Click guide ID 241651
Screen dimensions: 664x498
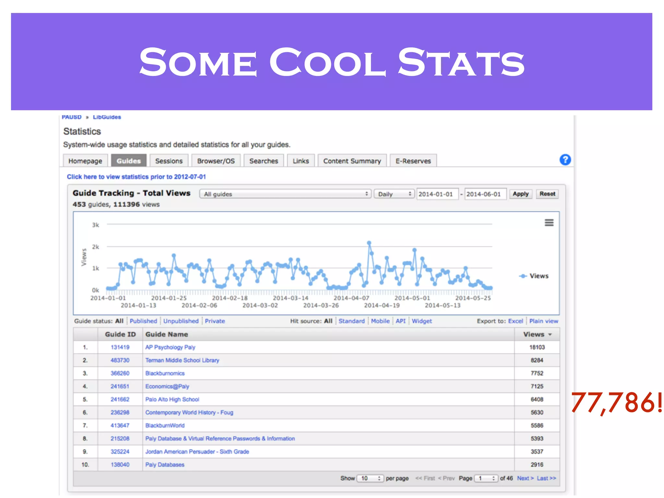point(120,386)
